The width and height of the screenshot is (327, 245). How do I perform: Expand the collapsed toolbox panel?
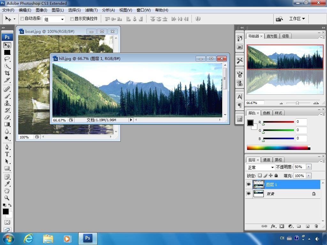(x=3, y=27)
